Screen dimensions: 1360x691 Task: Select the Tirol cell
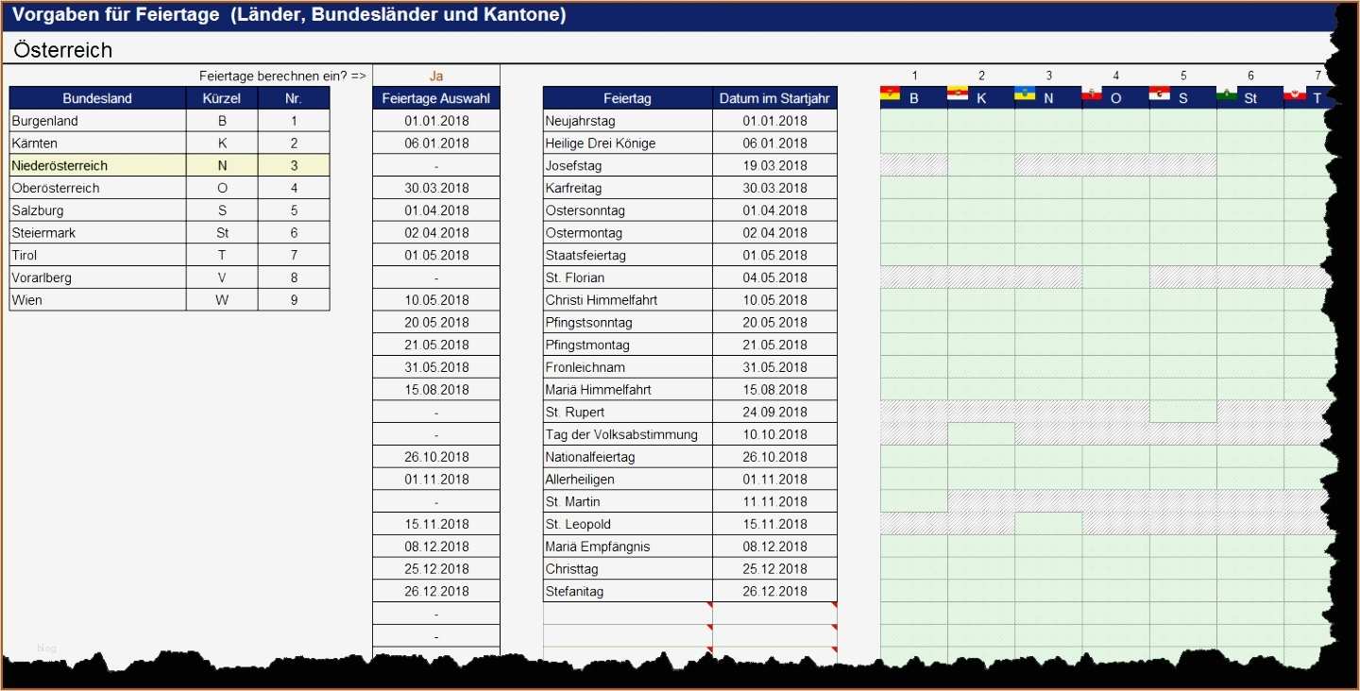coord(97,255)
